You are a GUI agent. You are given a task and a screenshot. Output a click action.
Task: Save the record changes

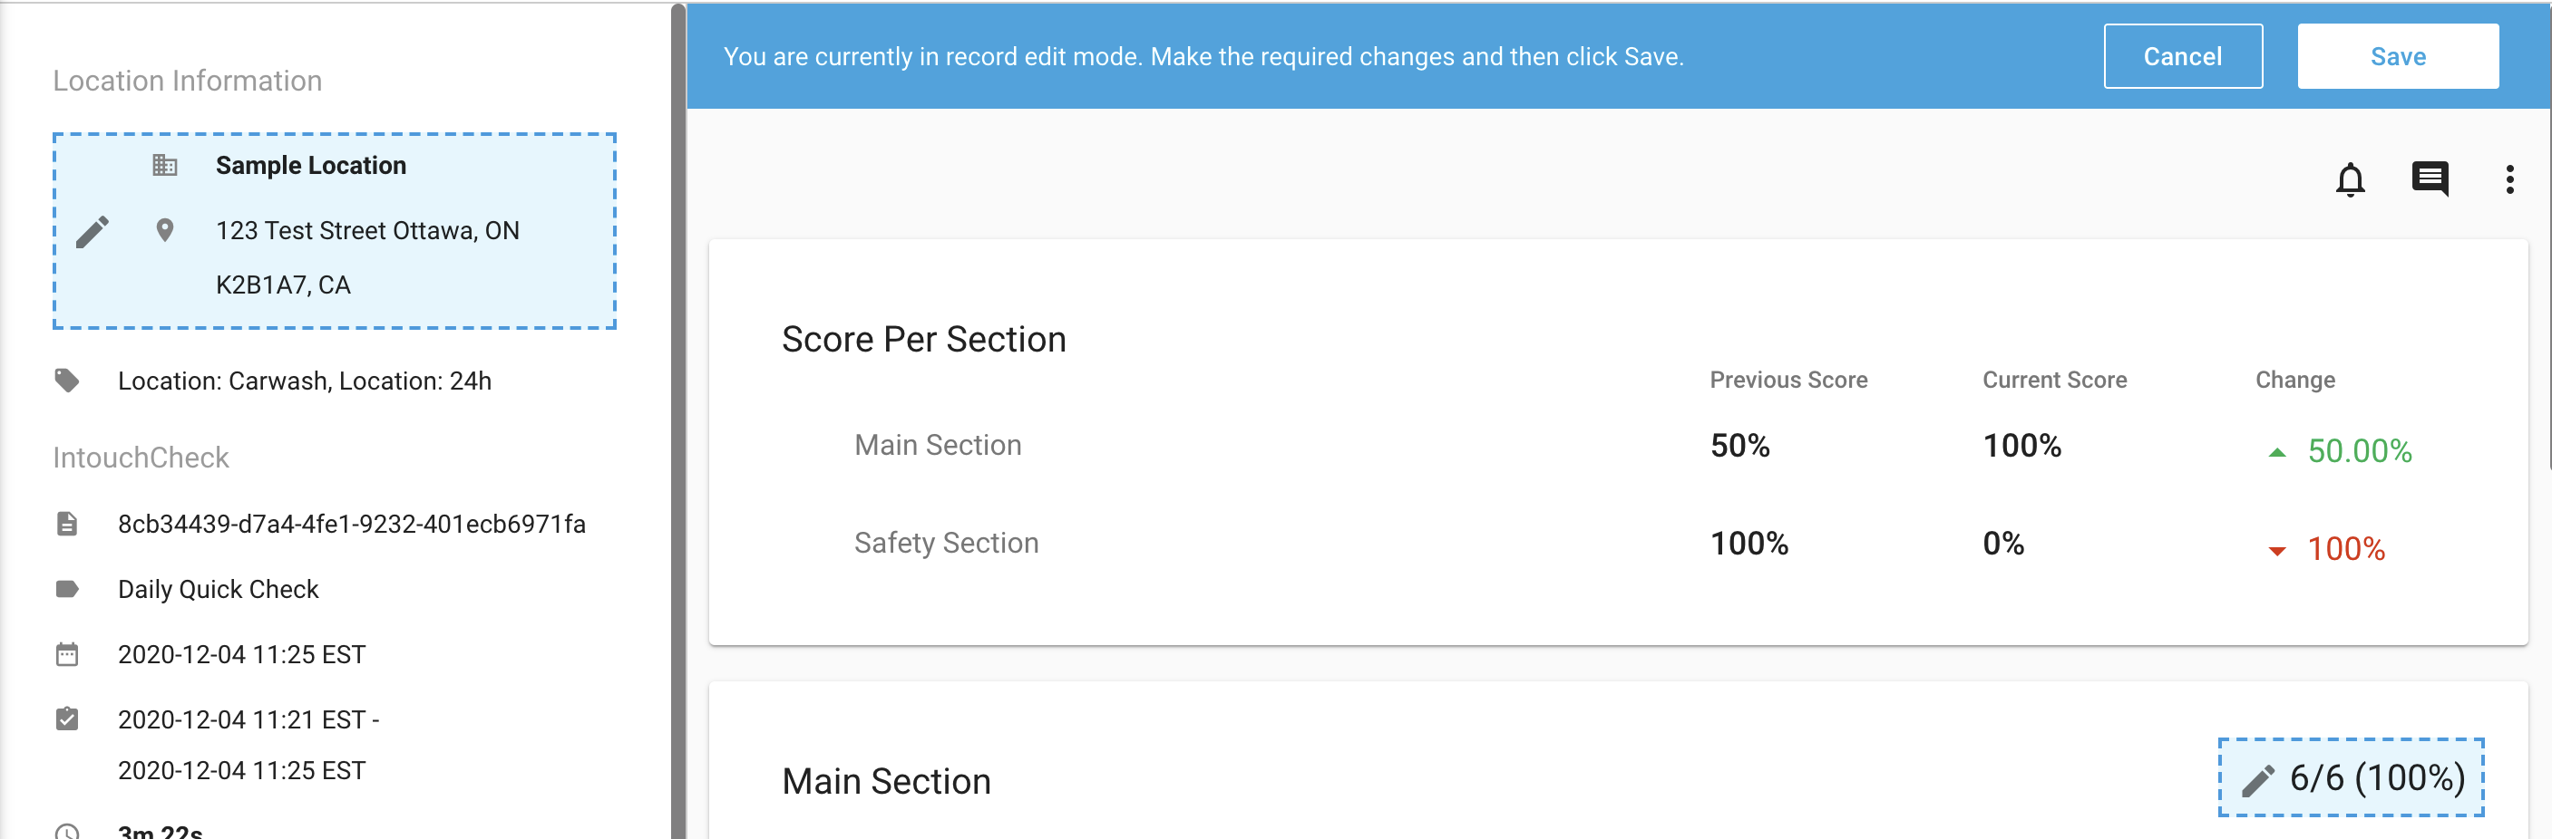[2396, 56]
